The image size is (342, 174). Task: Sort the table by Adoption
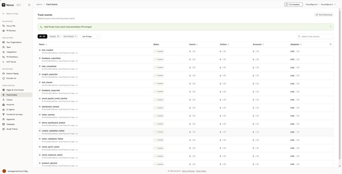pos(296,45)
